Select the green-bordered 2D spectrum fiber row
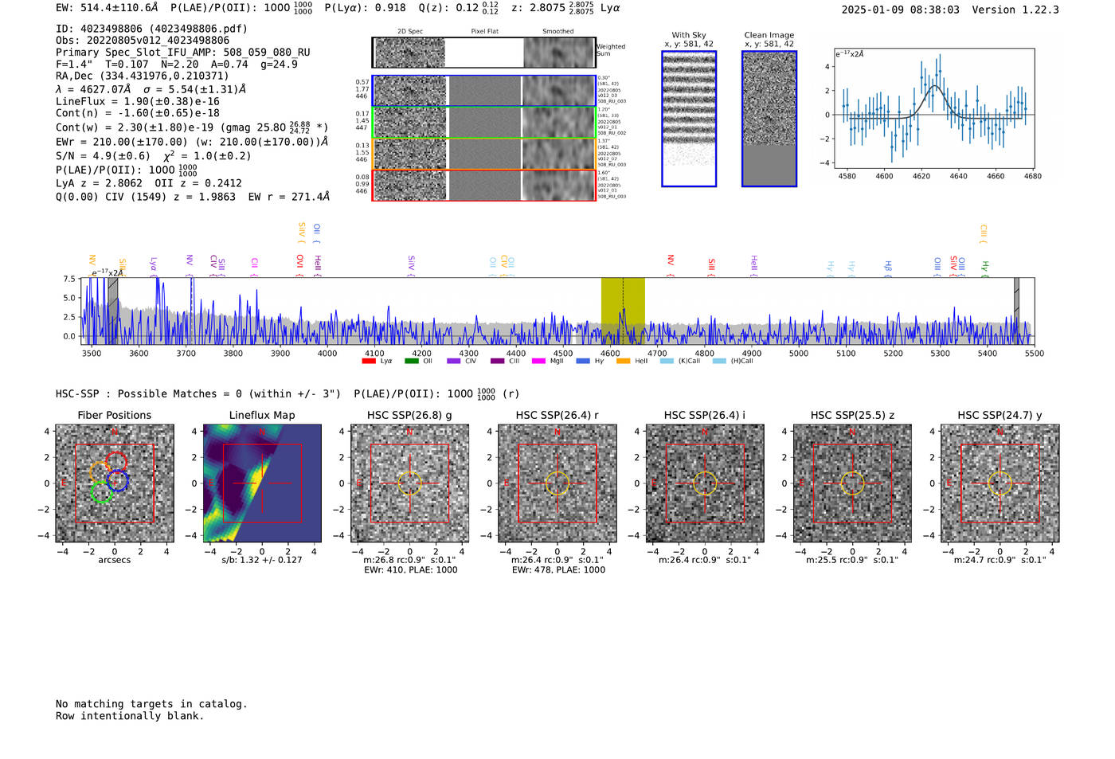The image size is (1115, 759). [484, 122]
